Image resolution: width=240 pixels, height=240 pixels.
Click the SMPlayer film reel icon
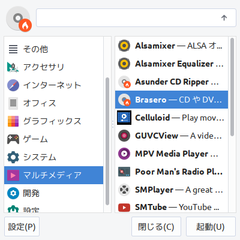124,190
